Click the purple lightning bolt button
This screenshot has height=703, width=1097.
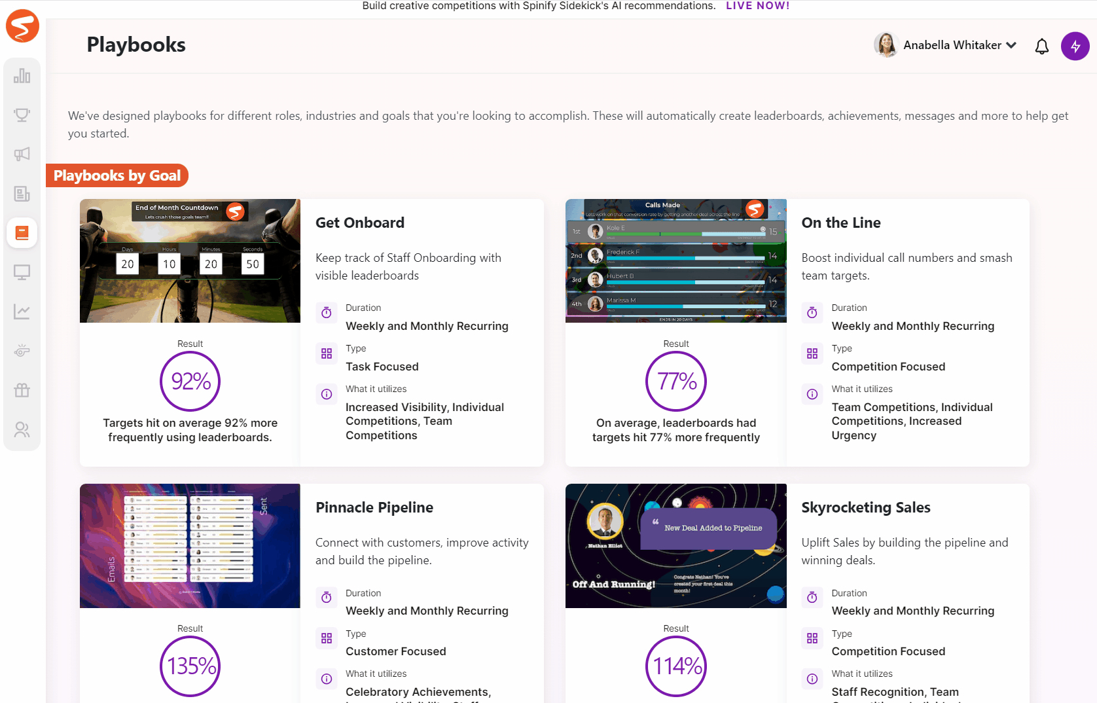click(x=1075, y=46)
